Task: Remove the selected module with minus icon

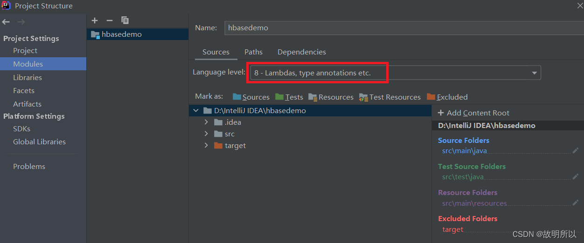Action: click(x=110, y=20)
